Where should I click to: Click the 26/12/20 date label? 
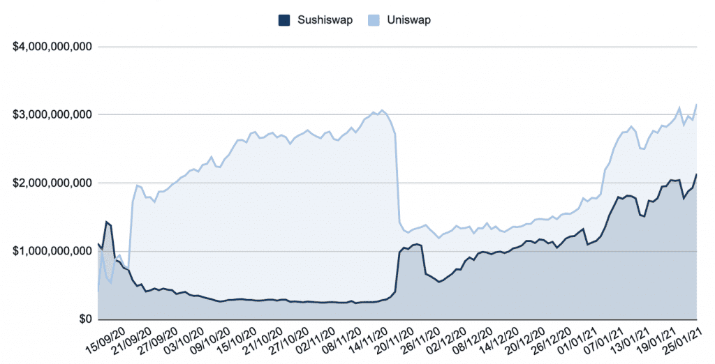point(552,340)
